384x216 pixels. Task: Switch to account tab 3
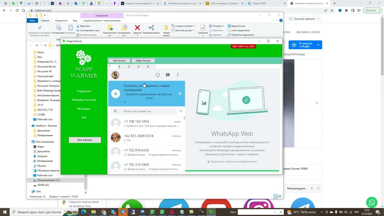point(129,67)
